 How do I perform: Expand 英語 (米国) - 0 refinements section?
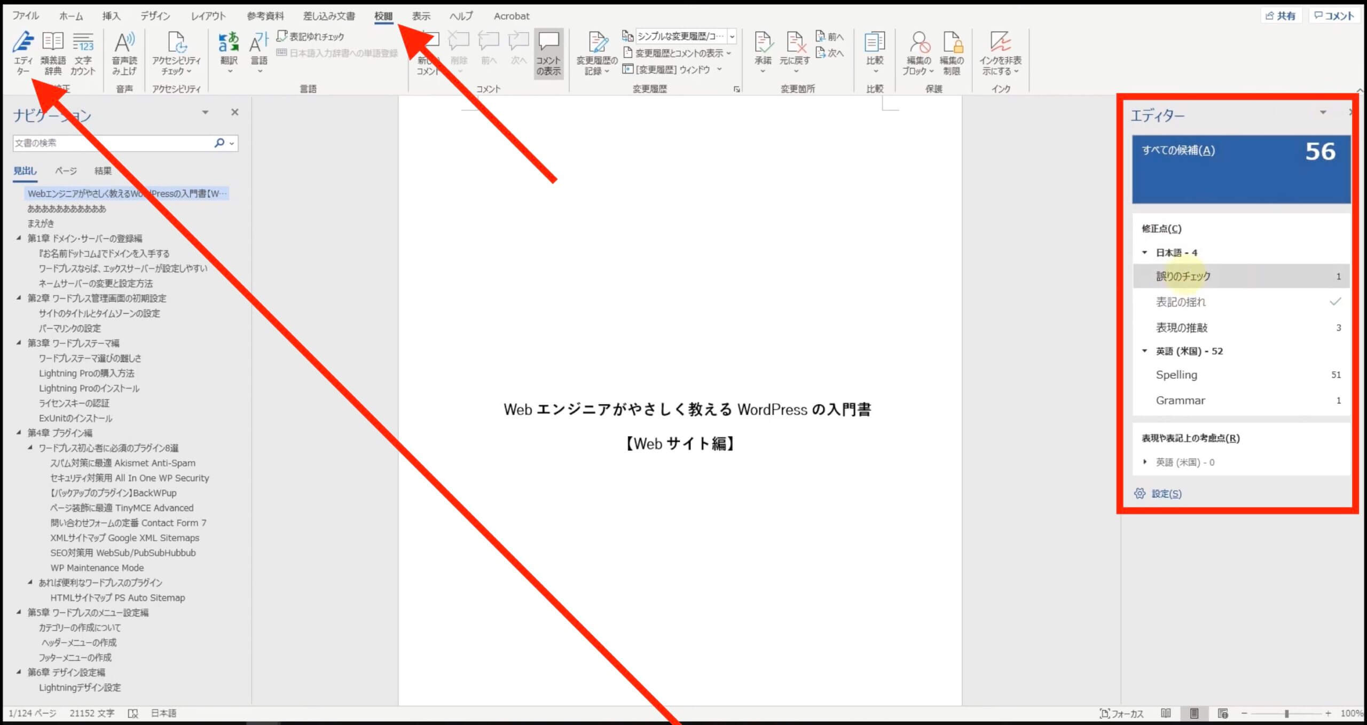click(1144, 462)
